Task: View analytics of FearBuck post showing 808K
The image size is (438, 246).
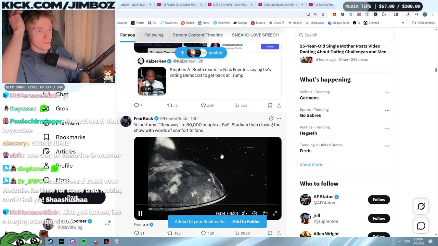Action: coord(242,233)
